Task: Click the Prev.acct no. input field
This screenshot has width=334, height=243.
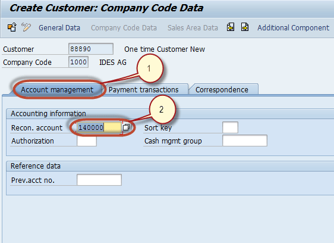Action: pyautogui.click(x=99, y=180)
